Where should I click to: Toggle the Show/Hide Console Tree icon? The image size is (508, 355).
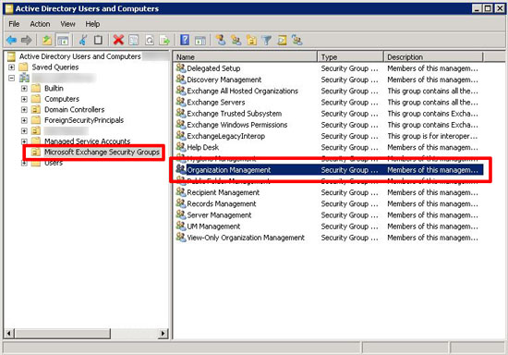point(63,40)
